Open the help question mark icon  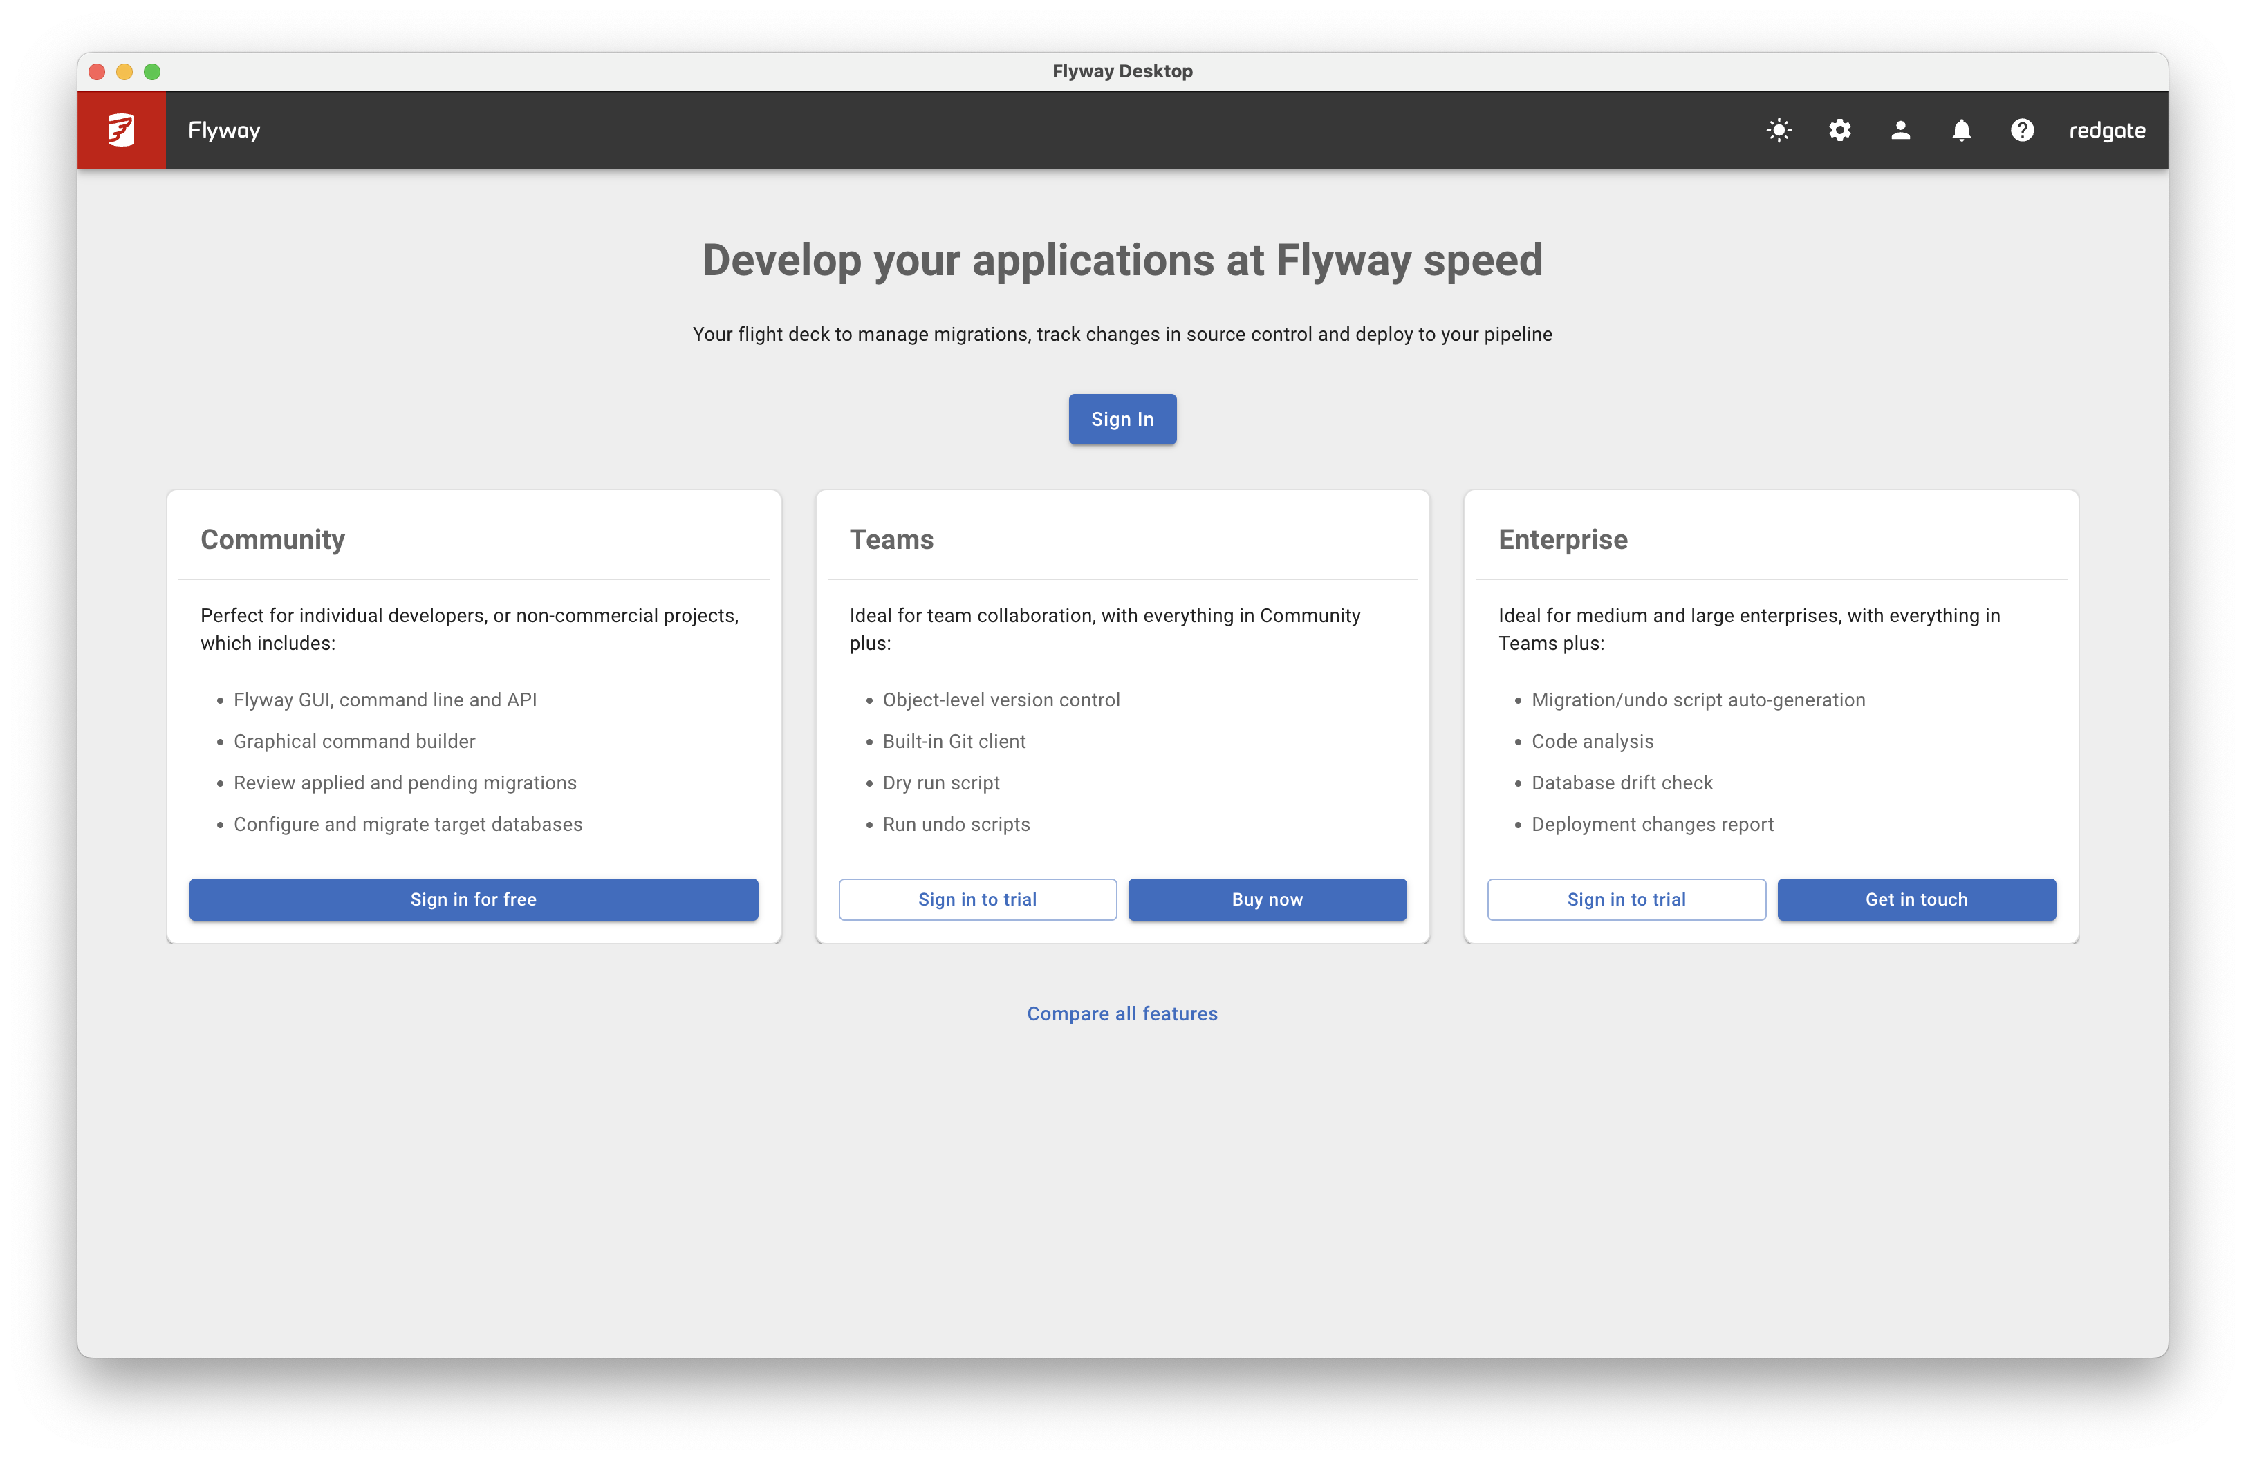[2021, 130]
